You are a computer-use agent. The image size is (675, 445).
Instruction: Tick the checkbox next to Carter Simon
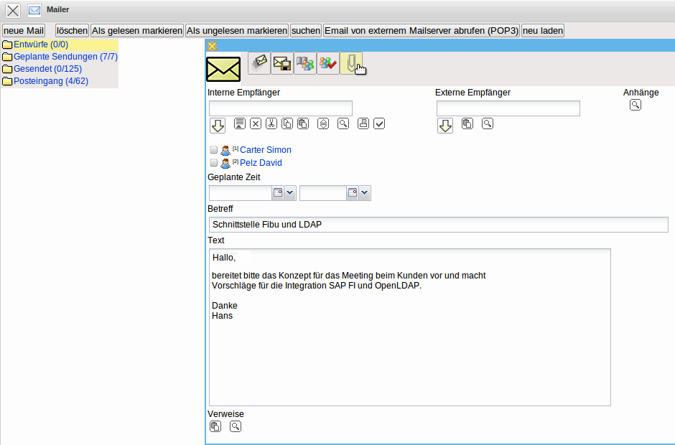pyautogui.click(x=213, y=150)
